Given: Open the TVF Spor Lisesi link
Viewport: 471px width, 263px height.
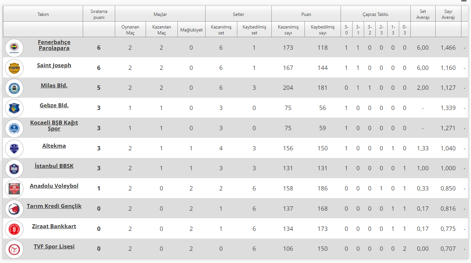Looking at the screenshot, I should 54,246.
